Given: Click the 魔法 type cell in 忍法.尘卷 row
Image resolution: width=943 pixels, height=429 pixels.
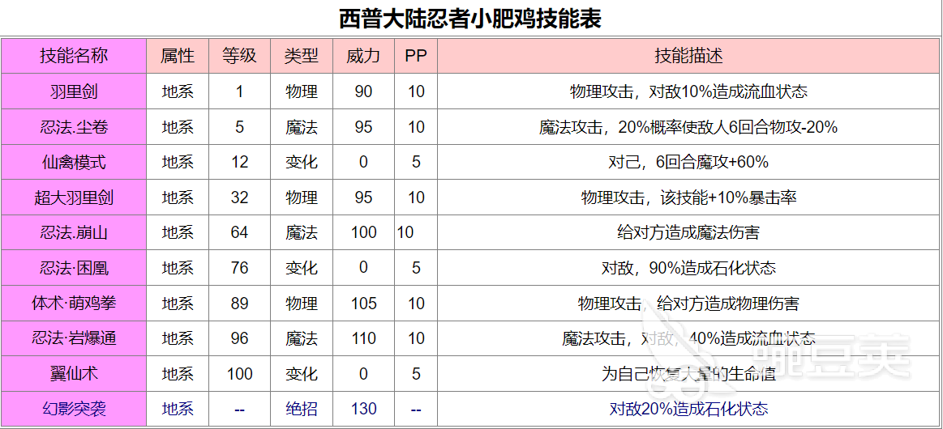Looking at the screenshot, I should [302, 127].
